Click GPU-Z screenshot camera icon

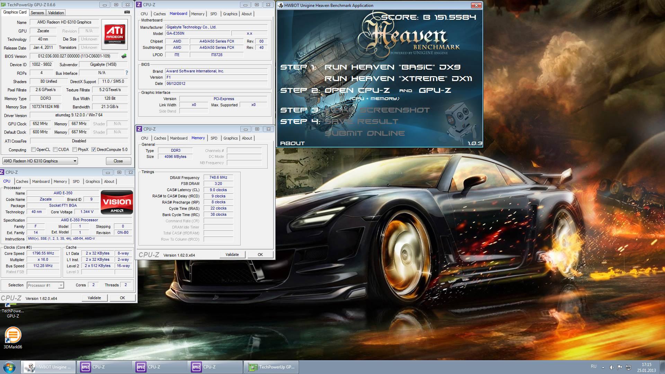point(127,12)
